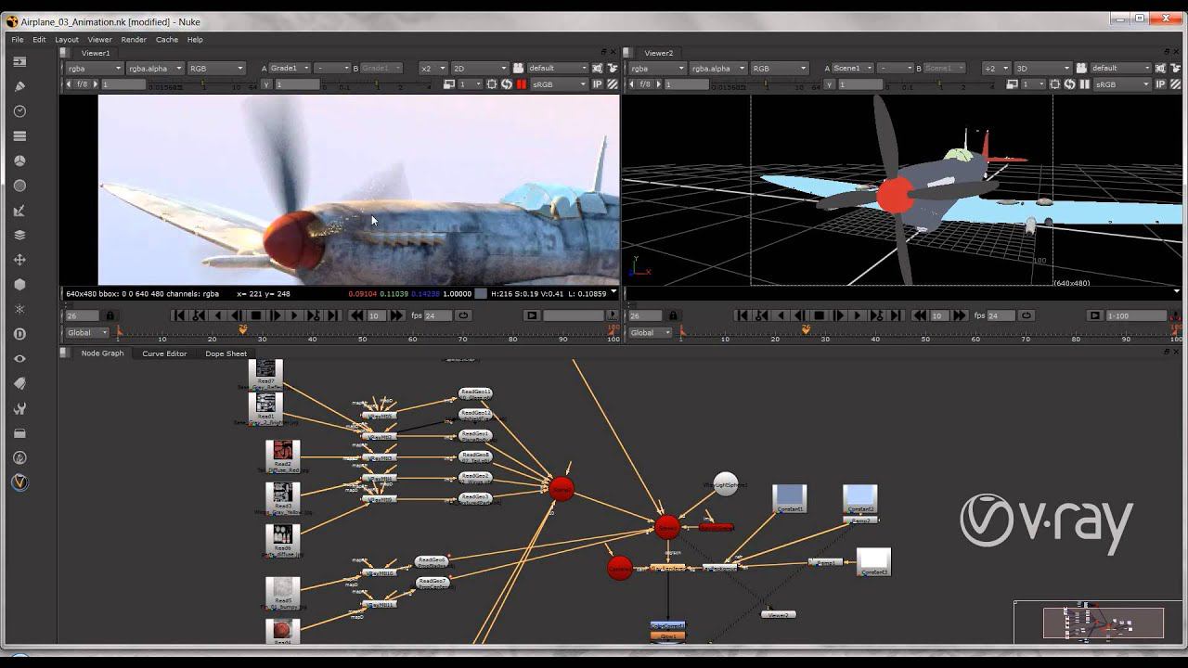This screenshot has width=1188, height=668.
Task: Toggle the IP input process in Viewer2
Action: click(1160, 84)
